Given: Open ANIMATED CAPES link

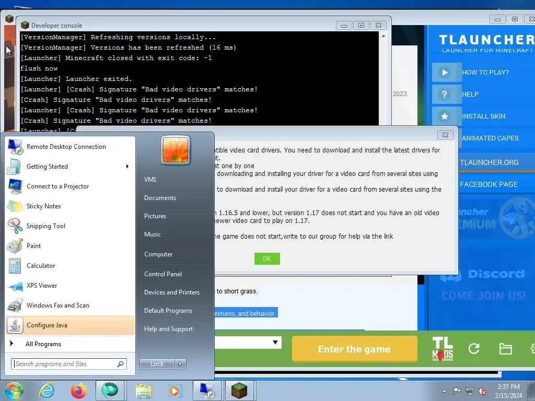Looking at the screenshot, I should pos(490,138).
